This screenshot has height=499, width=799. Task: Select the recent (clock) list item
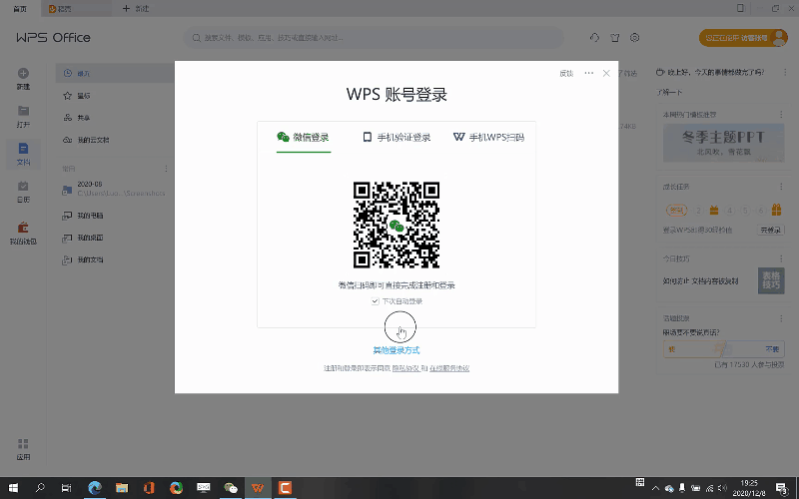pos(114,73)
